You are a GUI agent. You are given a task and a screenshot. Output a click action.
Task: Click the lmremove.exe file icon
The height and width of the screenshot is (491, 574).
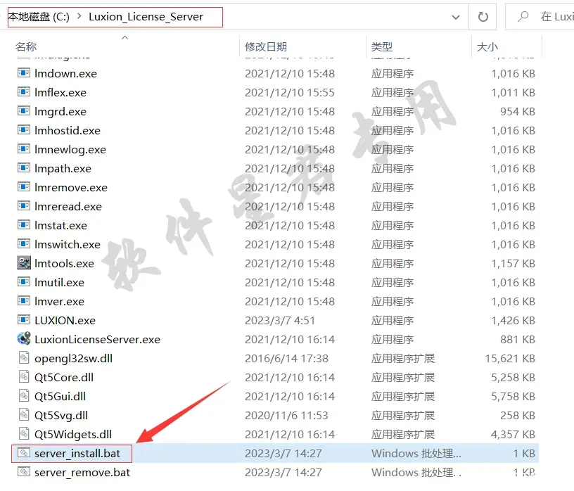(24, 187)
